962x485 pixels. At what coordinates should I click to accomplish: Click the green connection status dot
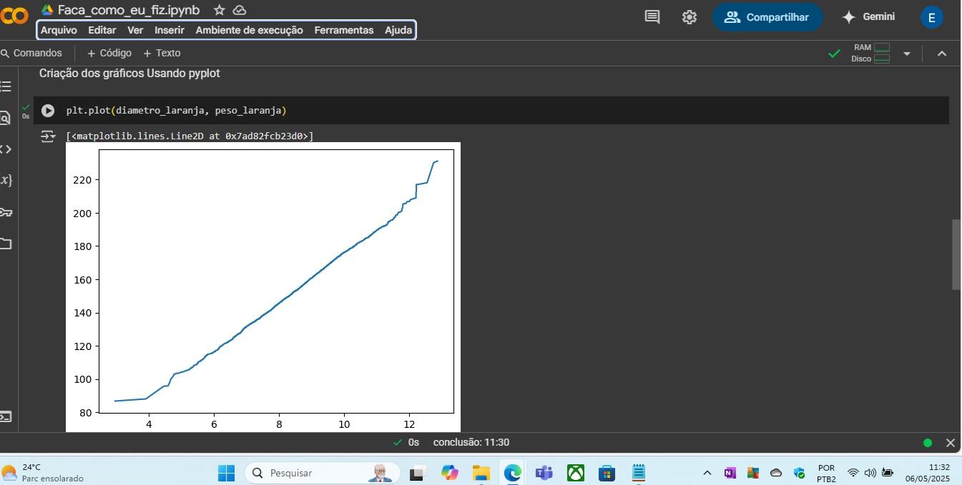[928, 443]
